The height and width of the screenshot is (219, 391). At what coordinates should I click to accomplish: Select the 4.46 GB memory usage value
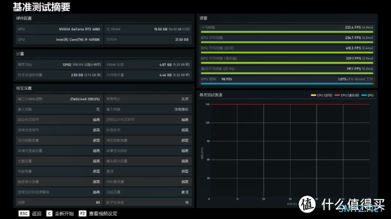(166, 75)
